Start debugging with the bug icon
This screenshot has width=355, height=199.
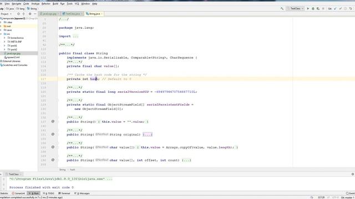[x=313, y=9]
